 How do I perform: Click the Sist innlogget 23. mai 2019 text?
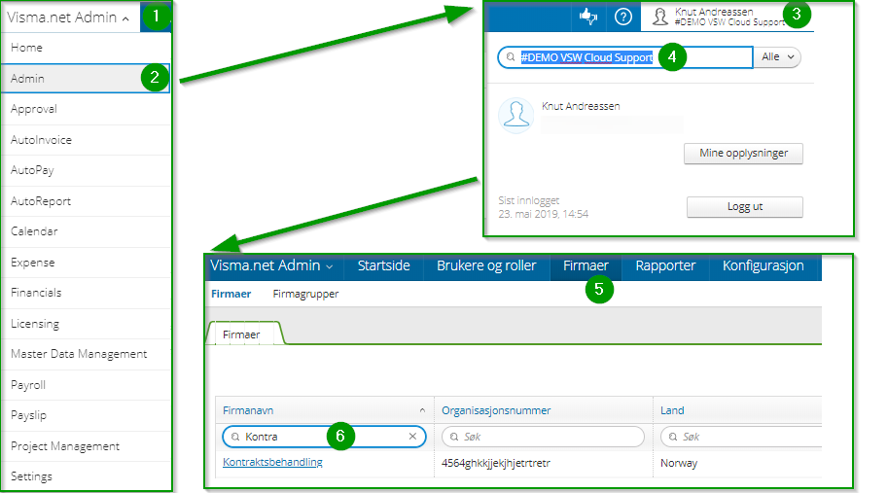[x=543, y=207]
